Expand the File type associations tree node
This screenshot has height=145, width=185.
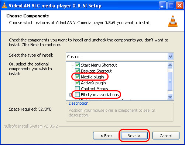(71, 95)
